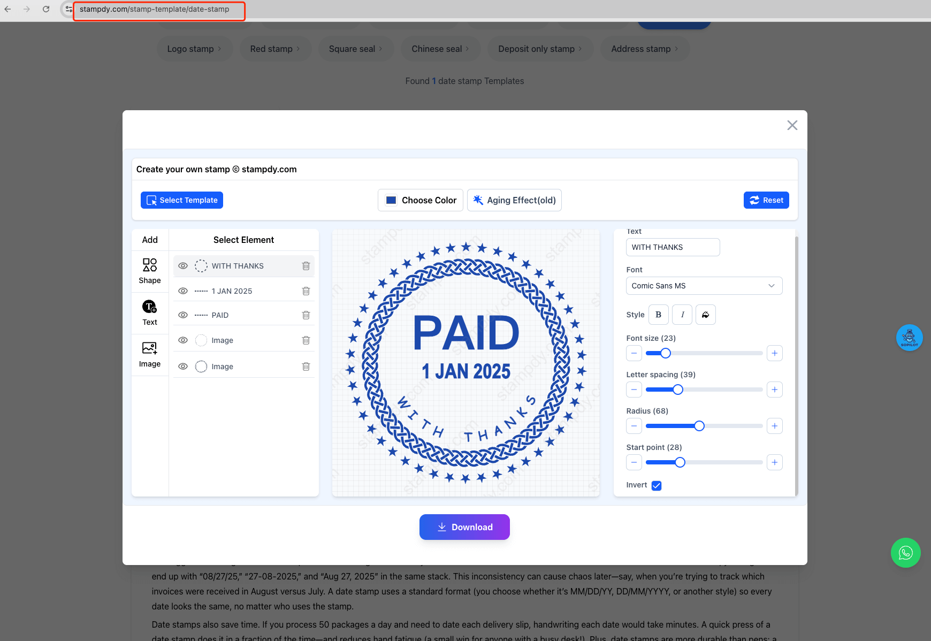Adjust the Font size slider
Image resolution: width=931 pixels, height=641 pixels.
(x=665, y=353)
